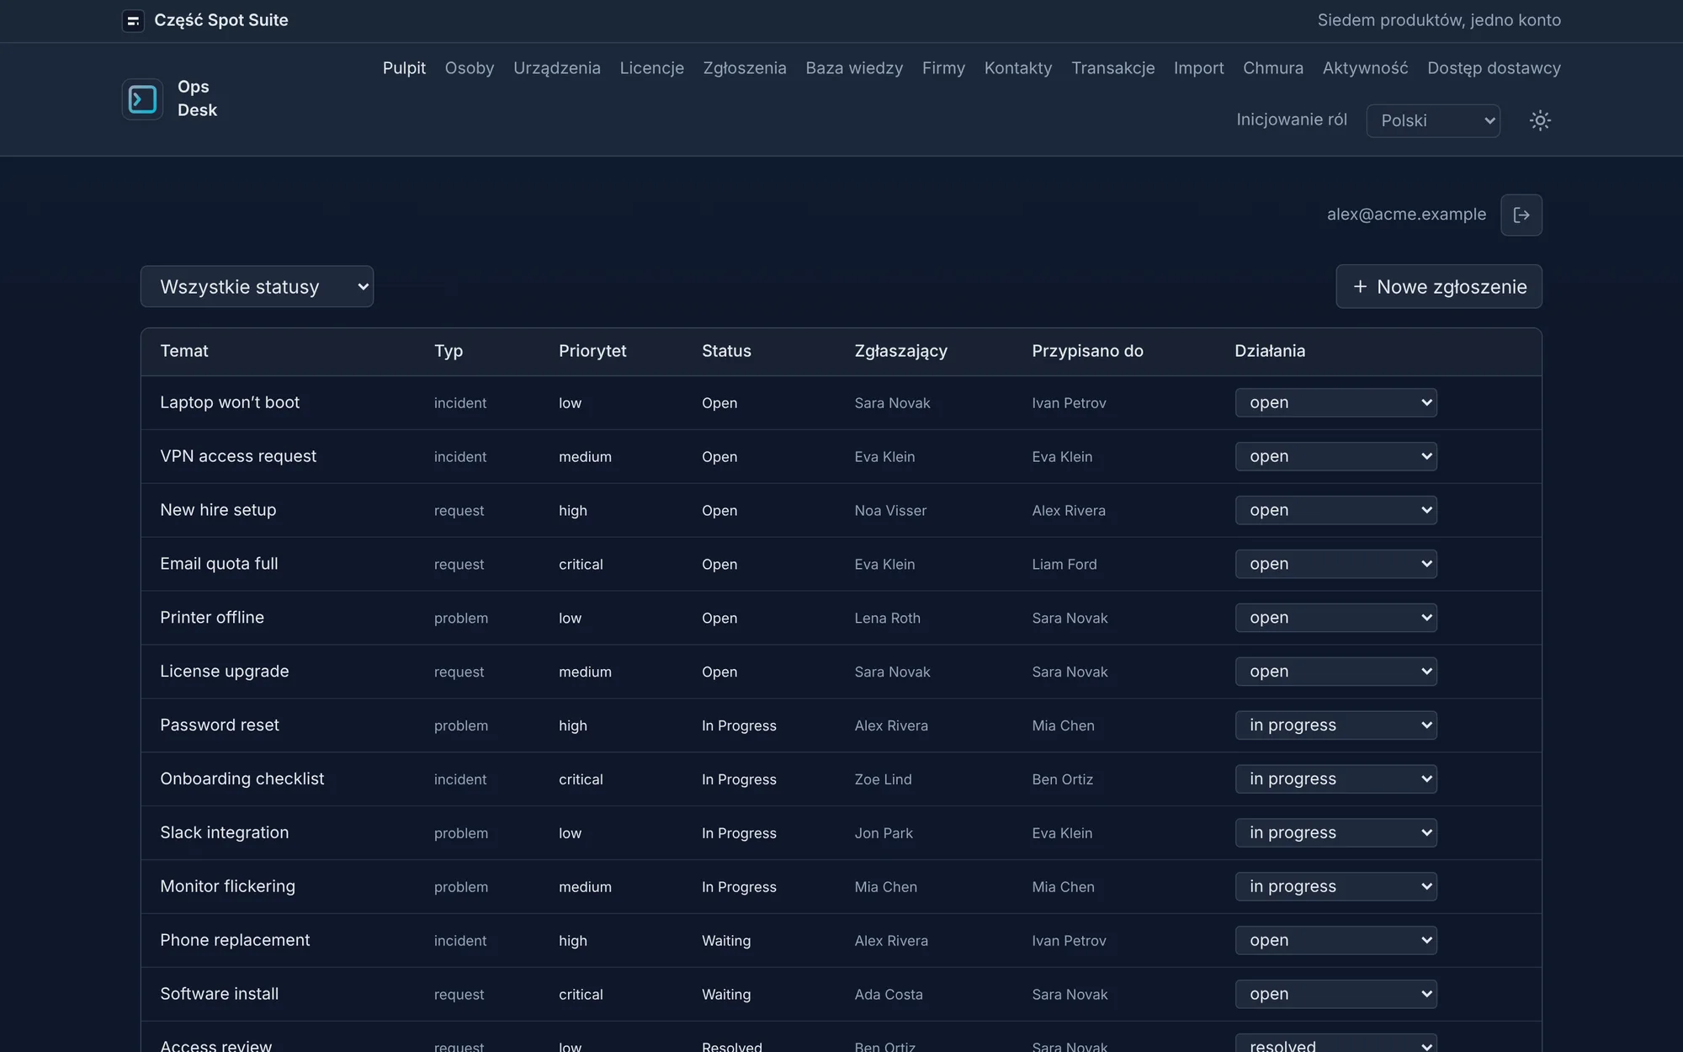The height and width of the screenshot is (1052, 1683).
Task: Open the Wszystkie statusy filter dropdown
Action: coord(257,287)
